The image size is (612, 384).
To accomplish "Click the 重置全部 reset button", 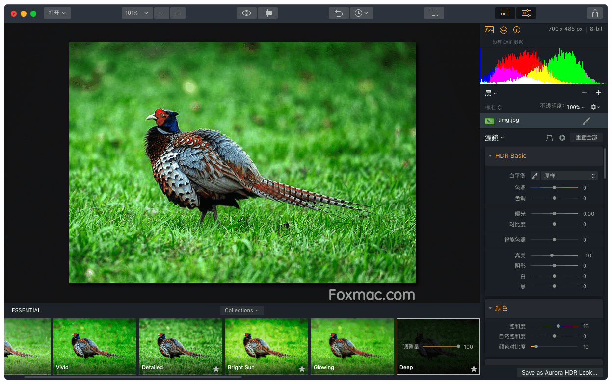I will tap(586, 138).
